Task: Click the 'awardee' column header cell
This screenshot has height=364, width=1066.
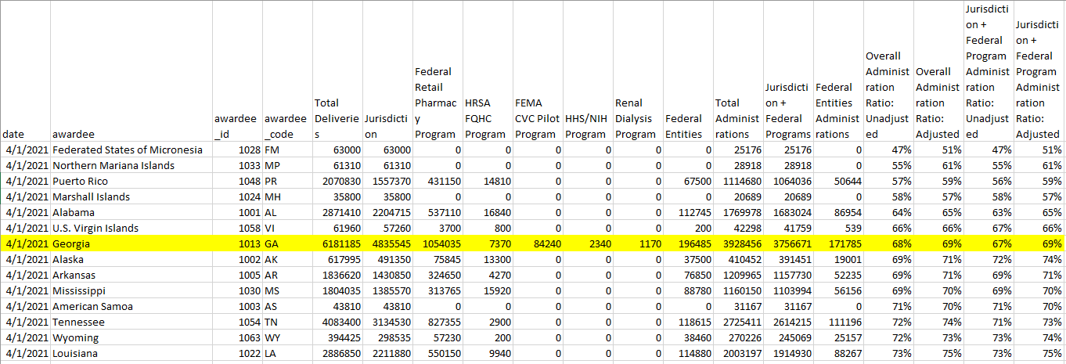Action: (131, 71)
